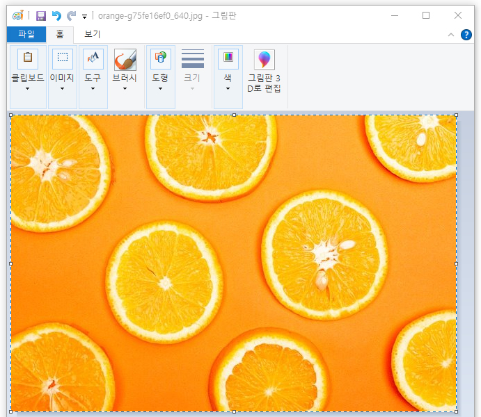The width and height of the screenshot is (481, 417).
Task: Expand the 도형 dropdown arrow
Action: coord(160,89)
